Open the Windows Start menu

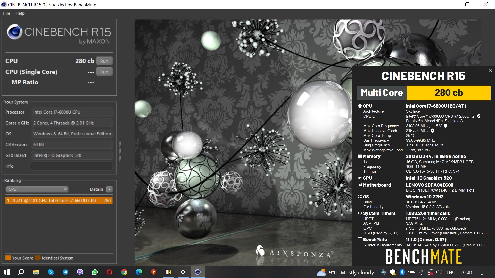point(7,272)
